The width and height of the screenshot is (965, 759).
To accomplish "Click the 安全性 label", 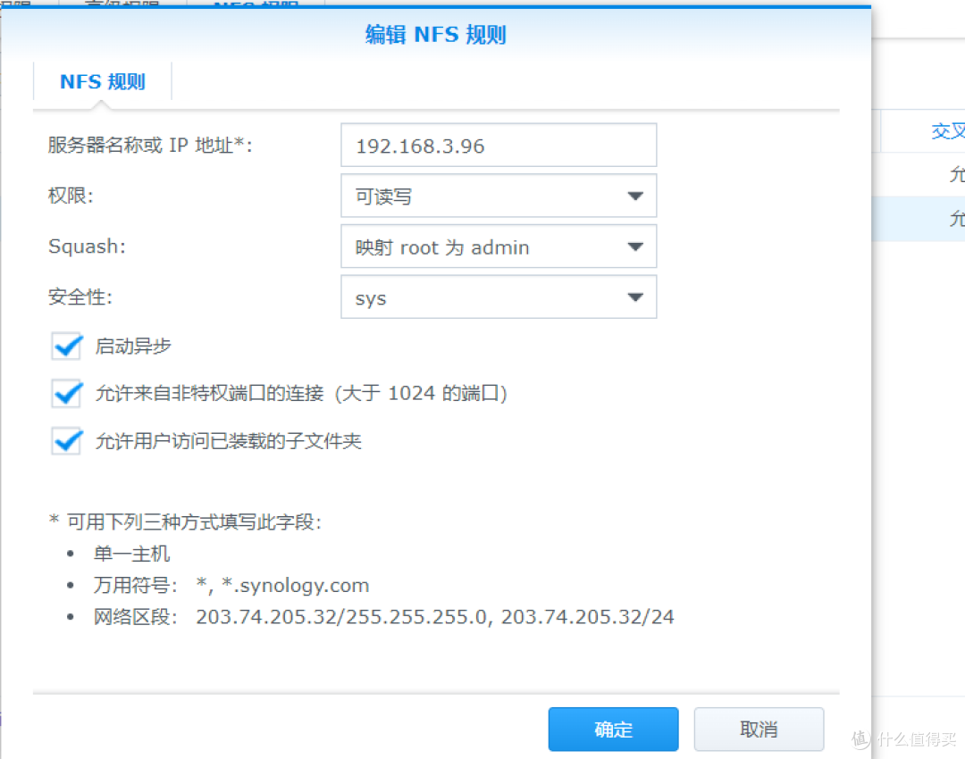I will coord(80,297).
